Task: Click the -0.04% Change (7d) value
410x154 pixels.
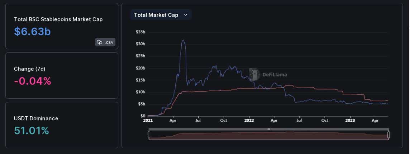Action: (x=33, y=81)
